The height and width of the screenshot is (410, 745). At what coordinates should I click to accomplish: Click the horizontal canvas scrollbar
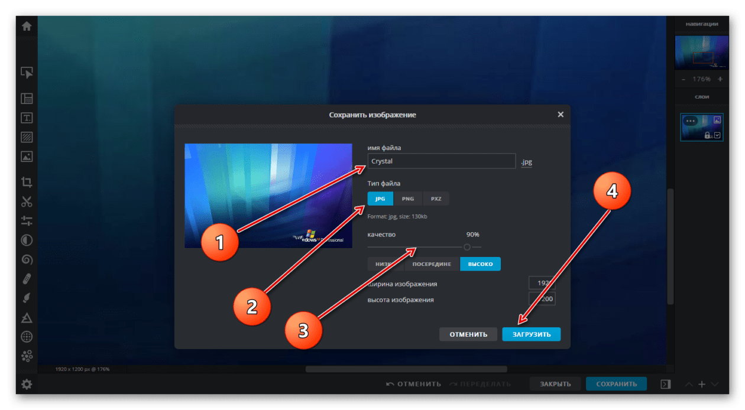click(x=406, y=369)
